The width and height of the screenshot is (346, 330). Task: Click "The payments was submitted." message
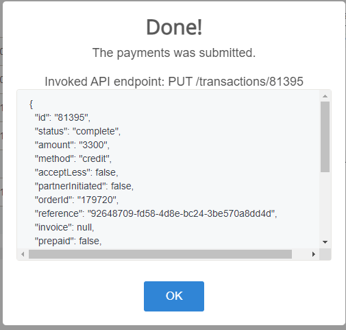(174, 53)
